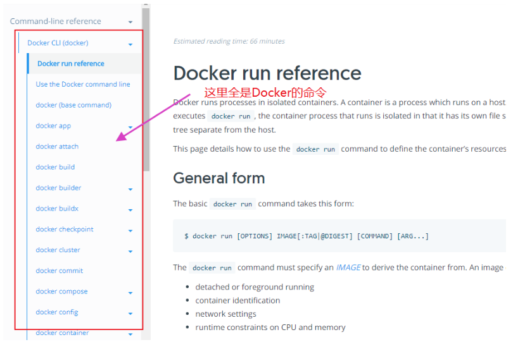The image size is (513, 342).
Task: Collapse the Command-line reference section arrow
Action: (x=130, y=22)
